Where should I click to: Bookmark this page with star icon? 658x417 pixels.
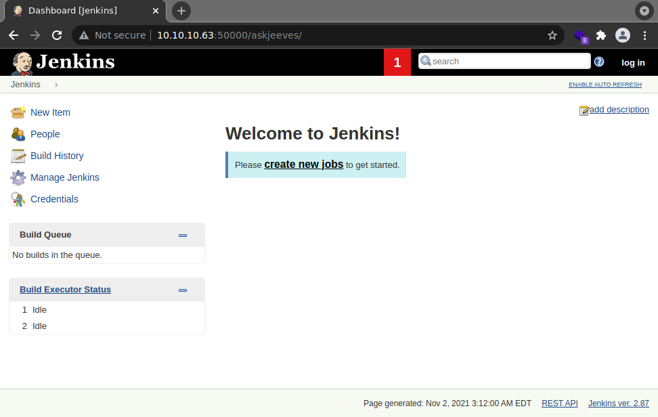click(552, 35)
